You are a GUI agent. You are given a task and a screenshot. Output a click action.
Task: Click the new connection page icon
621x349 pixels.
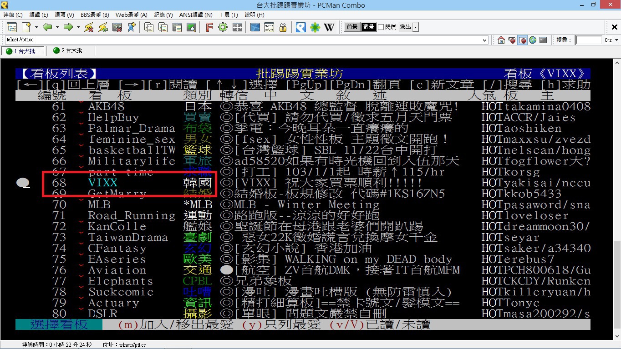[x=25, y=27]
